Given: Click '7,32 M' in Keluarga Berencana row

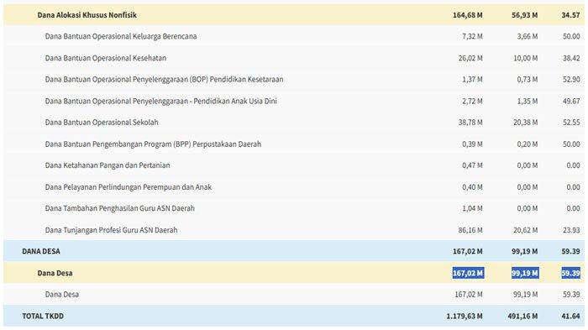Looking at the screenshot, I should click(x=472, y=36).
